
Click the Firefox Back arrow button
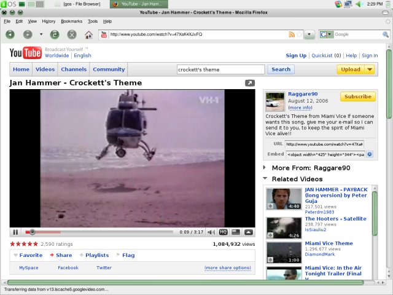(x=10, y=34)
